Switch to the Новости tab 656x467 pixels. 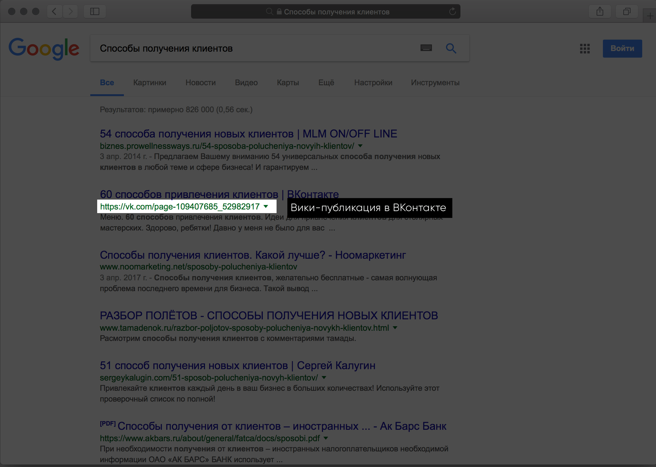point(201,83)
